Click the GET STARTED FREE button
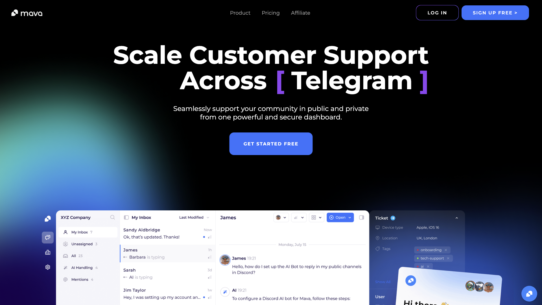This screenshot has height=305, width=542. tap(271, 143)
